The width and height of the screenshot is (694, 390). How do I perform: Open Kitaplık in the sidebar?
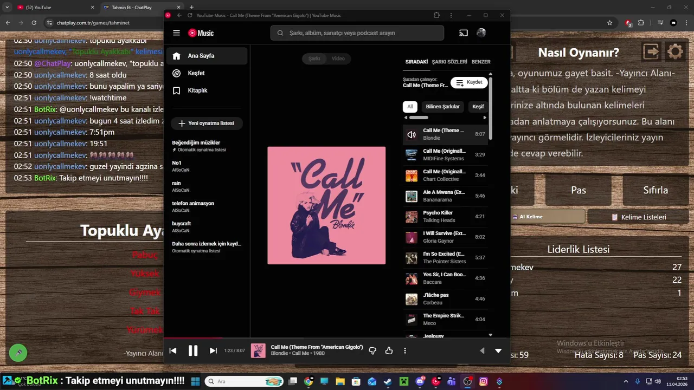click(x=207, y=90)
